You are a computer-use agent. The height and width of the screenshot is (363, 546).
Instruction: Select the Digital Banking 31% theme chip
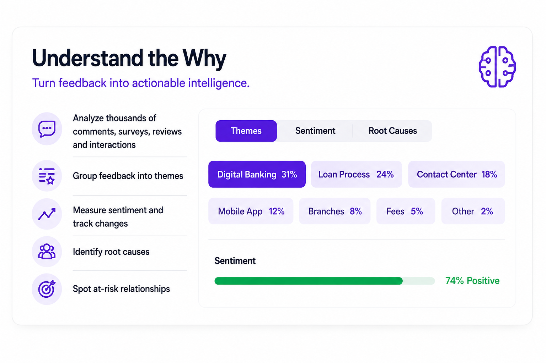tap(257, 174)
